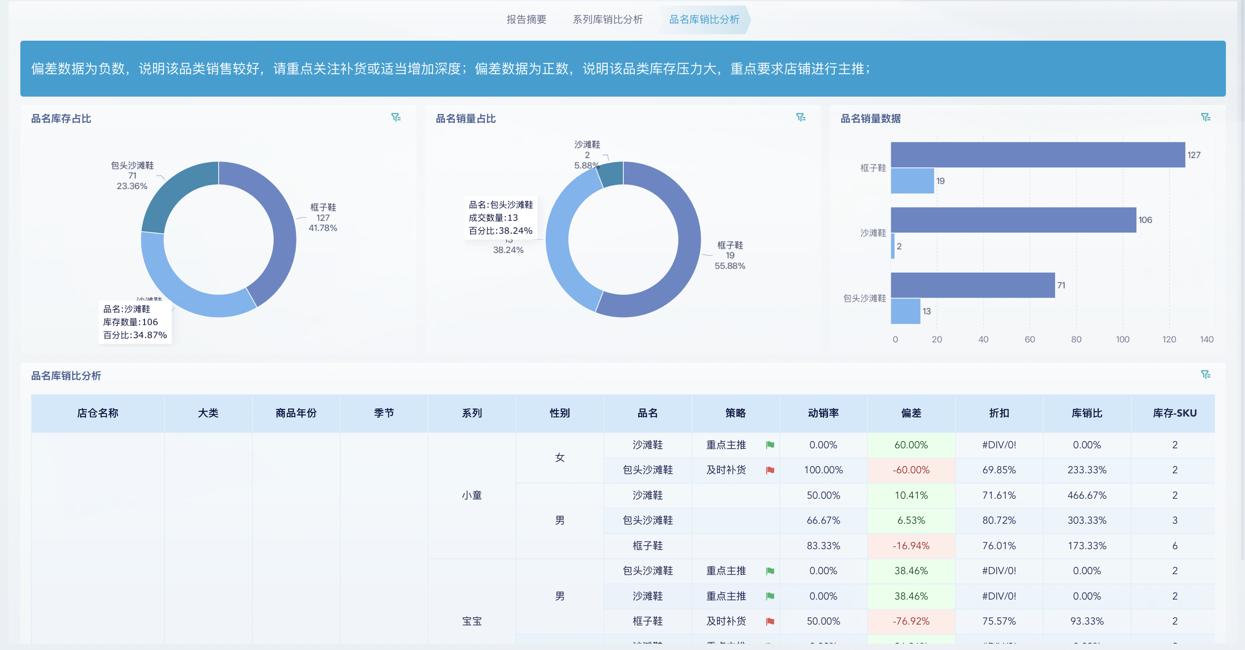Image resolution: width=1245 pixels, height=650 pixels.
Task: Open the filter on 品名销量占比 panel
Action: point(801,117)
